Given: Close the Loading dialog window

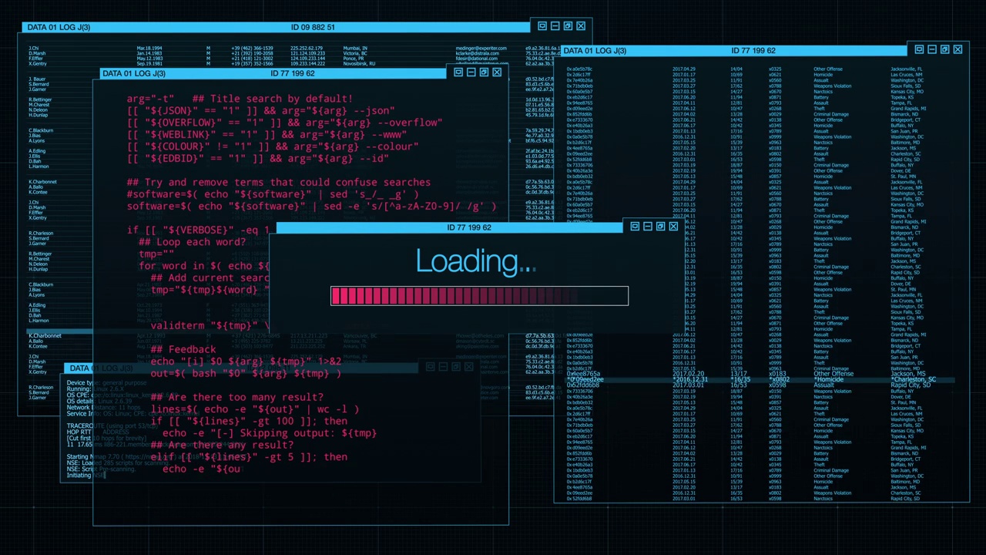Looking at the screenshot, I should coord(673,227).
